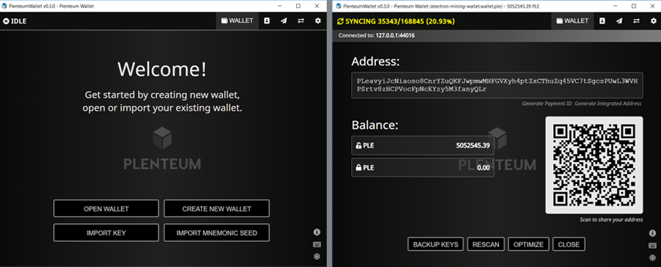Open settings gear in left window toolbar
661x267 pixels.
tap(318, 21)
